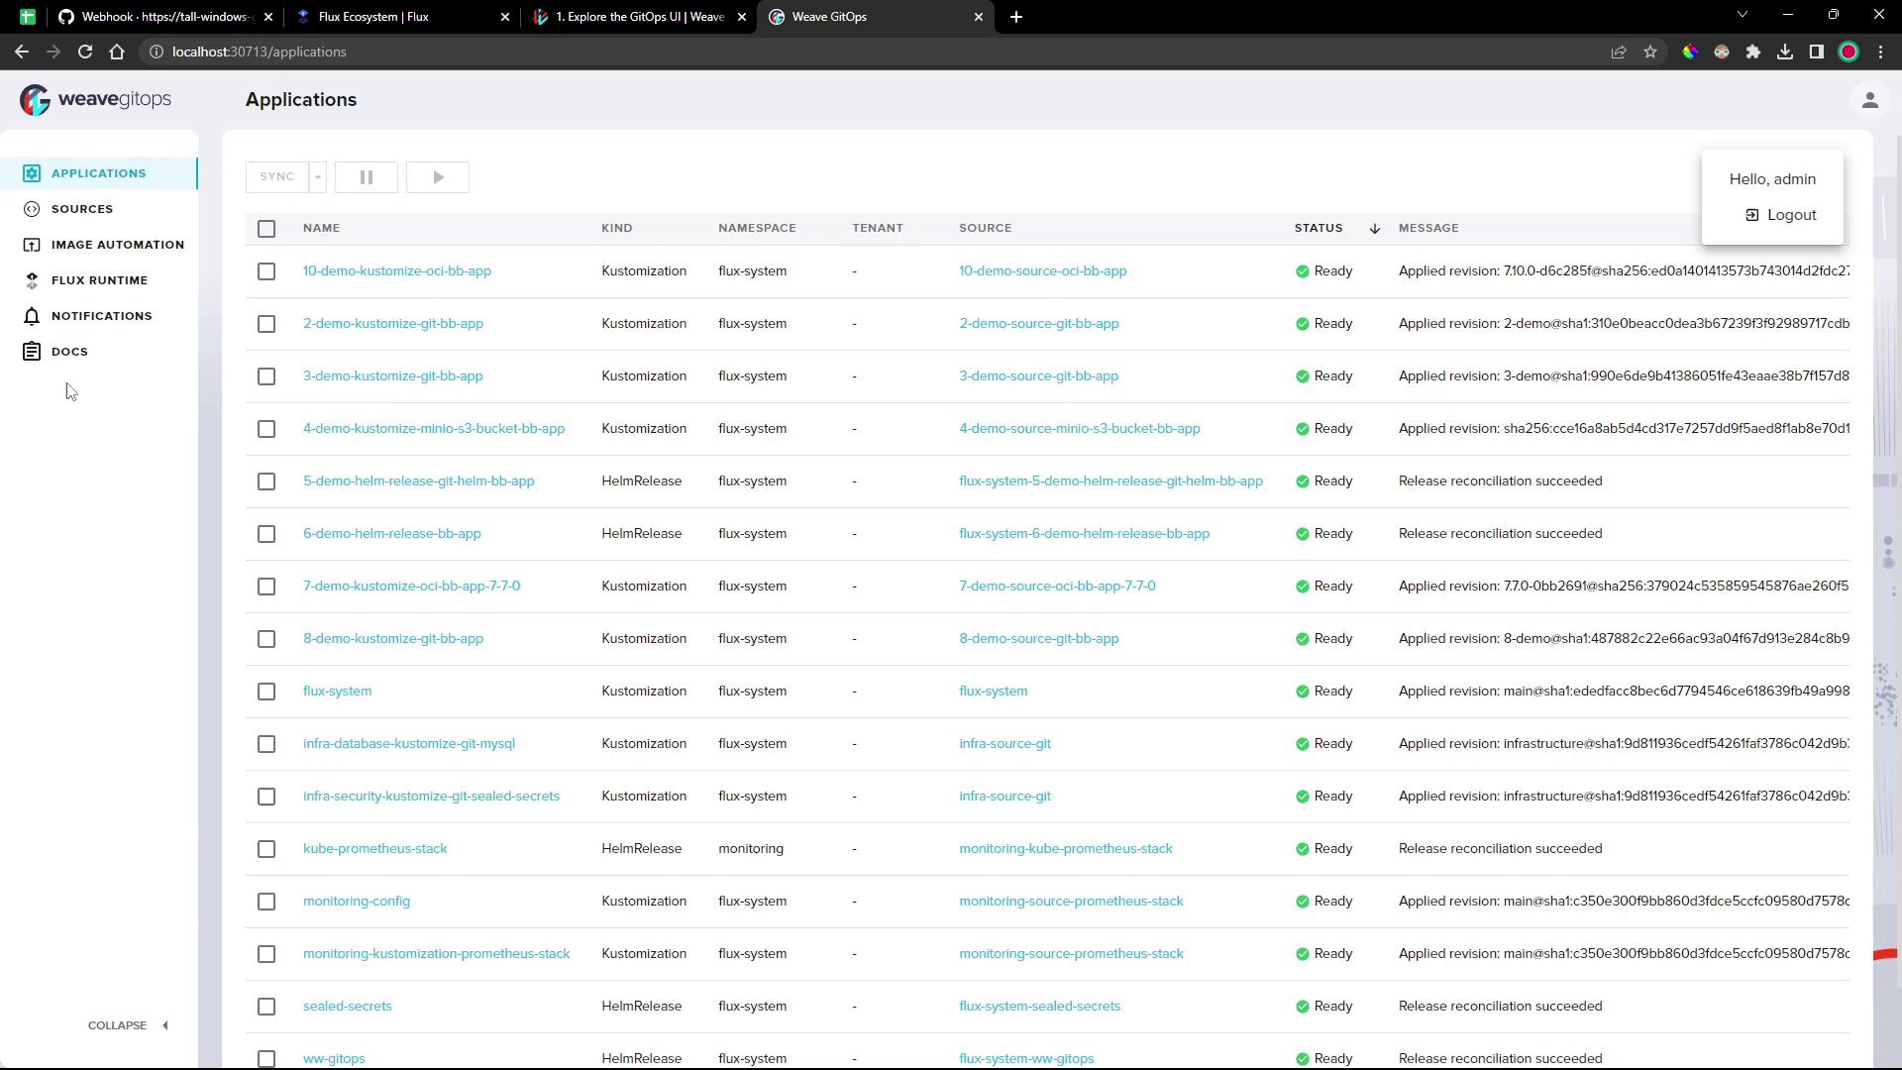Open infra-source-git source link for mysql
The height and width of the screenshot is (1070, 1902).
point(1004,743)
